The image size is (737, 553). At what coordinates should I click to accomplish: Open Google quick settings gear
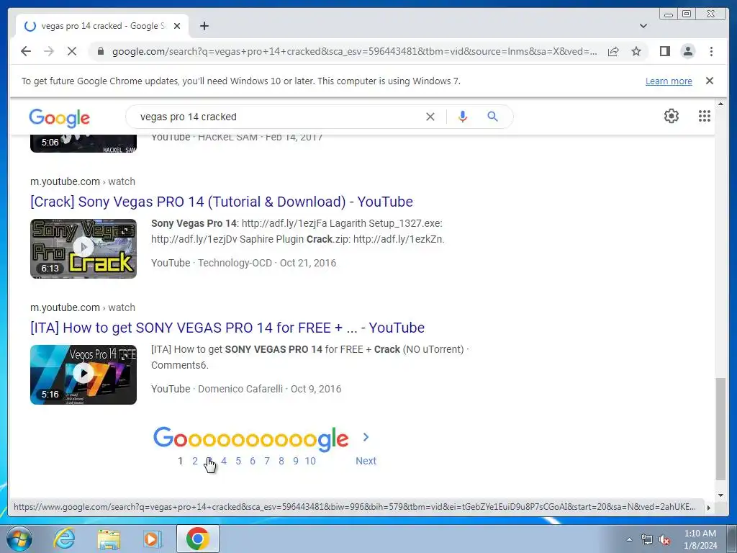tap(672, 116)
